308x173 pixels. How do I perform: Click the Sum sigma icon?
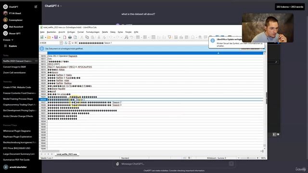pos(69,43)
